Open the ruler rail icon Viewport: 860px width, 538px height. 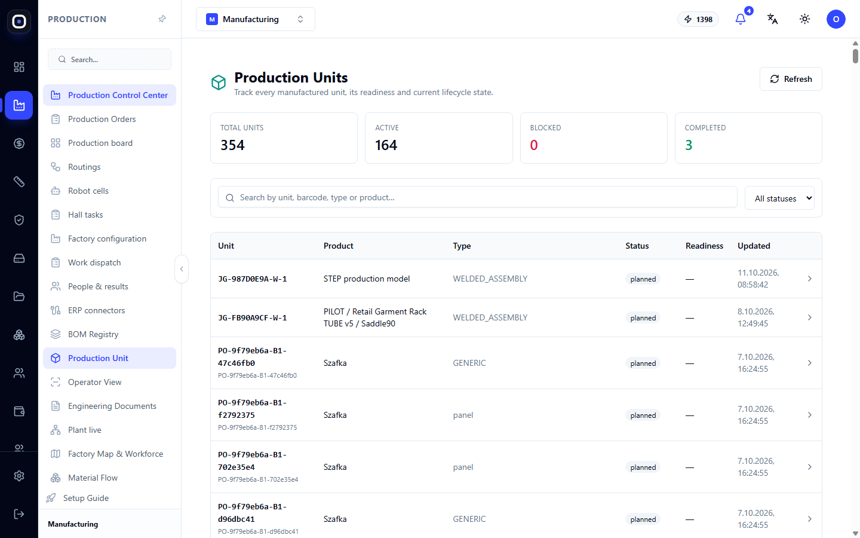coord(19,182)
